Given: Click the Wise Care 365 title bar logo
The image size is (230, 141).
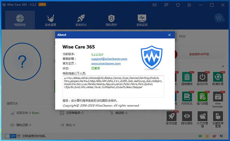Looking at the screenshot, I should (x=4, y=5).
